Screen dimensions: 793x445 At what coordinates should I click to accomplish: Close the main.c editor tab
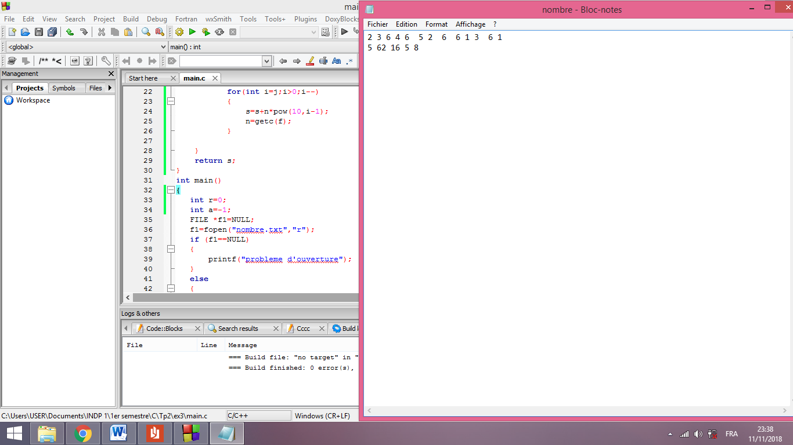click(215, 78)
